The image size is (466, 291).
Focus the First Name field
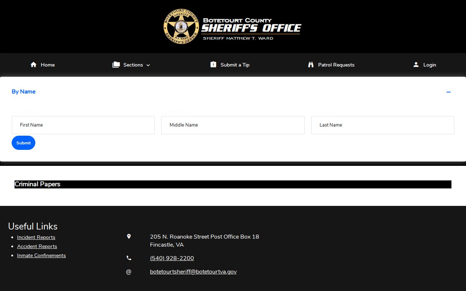tap(83, 125)
